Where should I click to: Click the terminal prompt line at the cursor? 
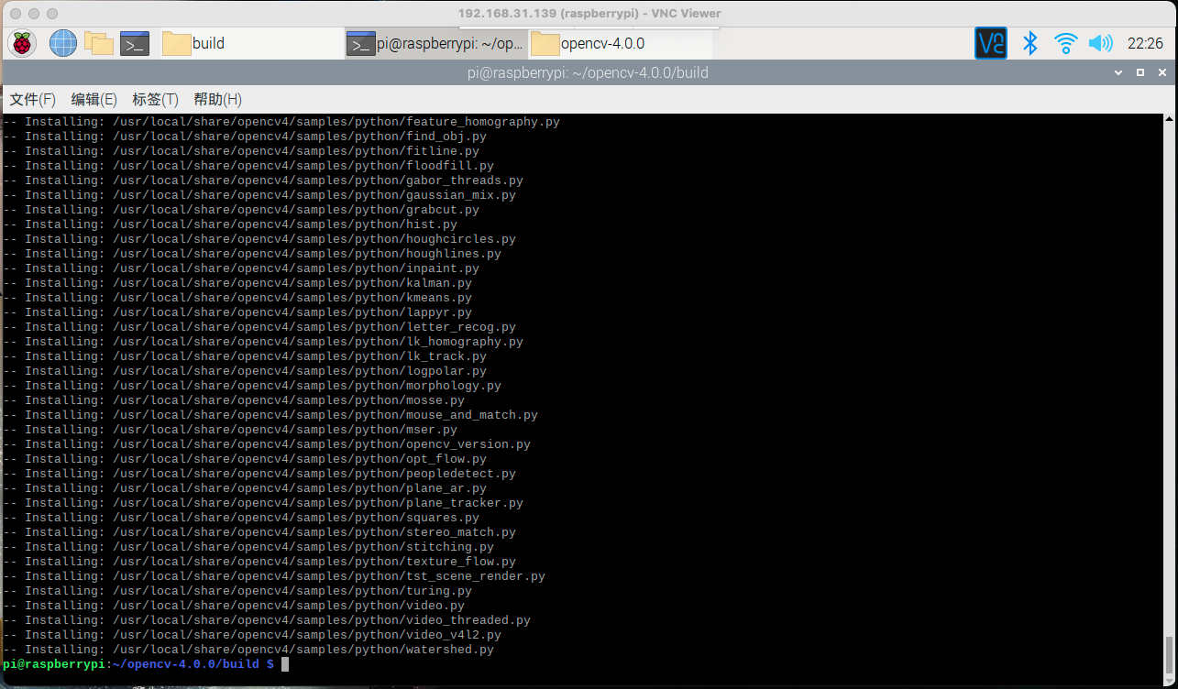[x=285, y=664]
